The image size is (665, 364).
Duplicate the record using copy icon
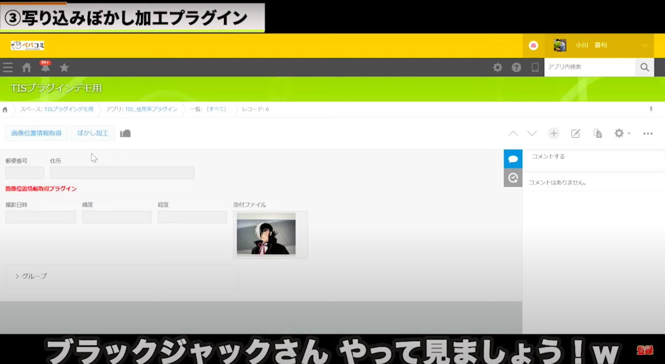[x=598, y=133]
